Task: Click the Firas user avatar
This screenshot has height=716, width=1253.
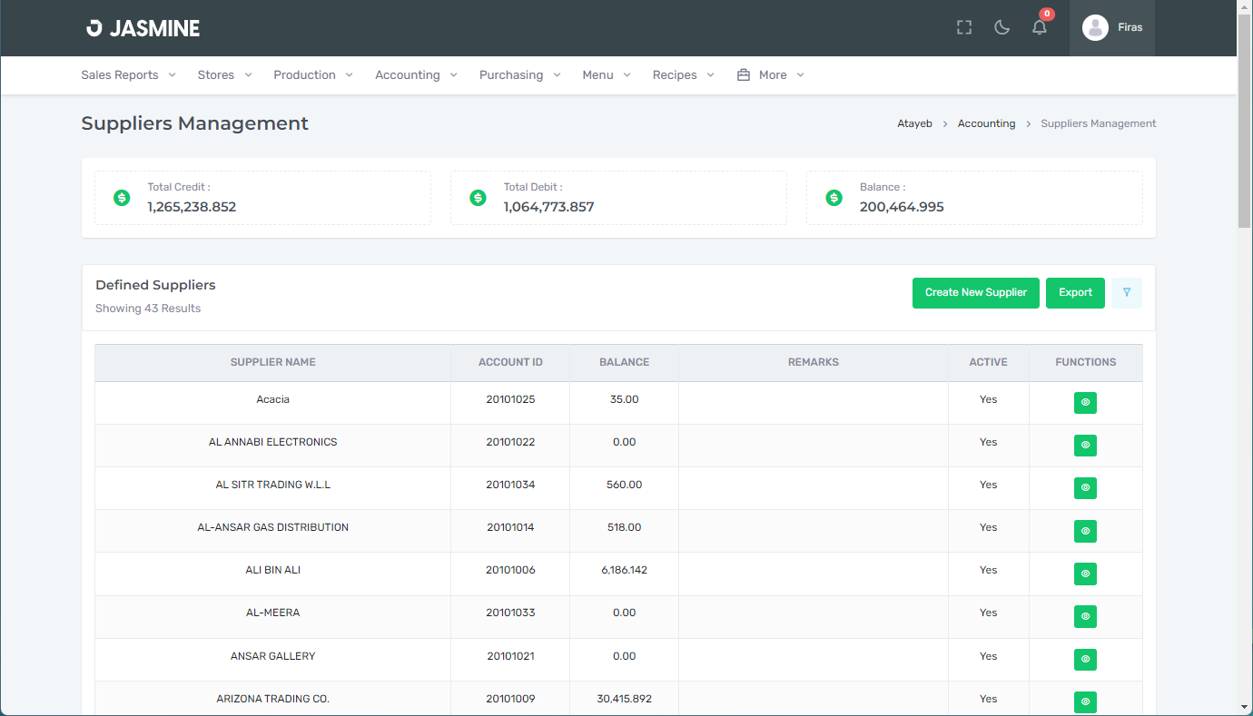Action: point(1095,28)
